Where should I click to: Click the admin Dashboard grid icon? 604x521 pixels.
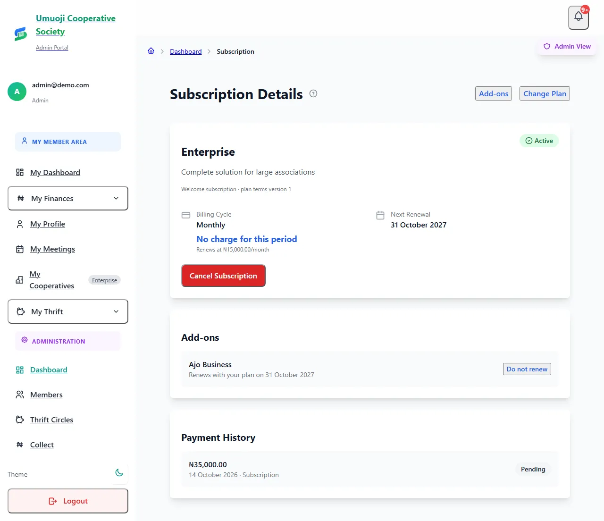click(x=20, y=370)
